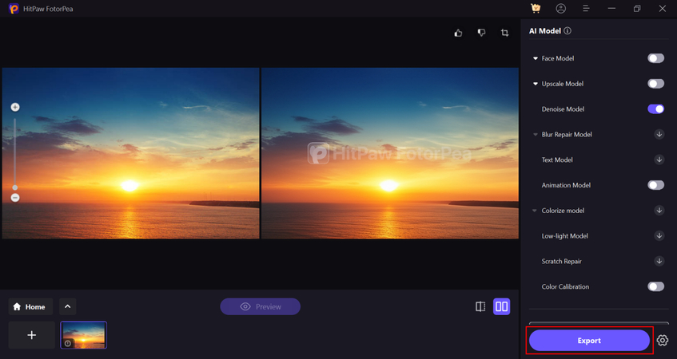Click the Scratch Repair label

tap(562, 261)
